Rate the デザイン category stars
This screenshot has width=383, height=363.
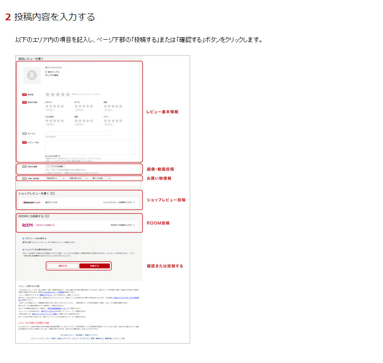click(55, 106)
